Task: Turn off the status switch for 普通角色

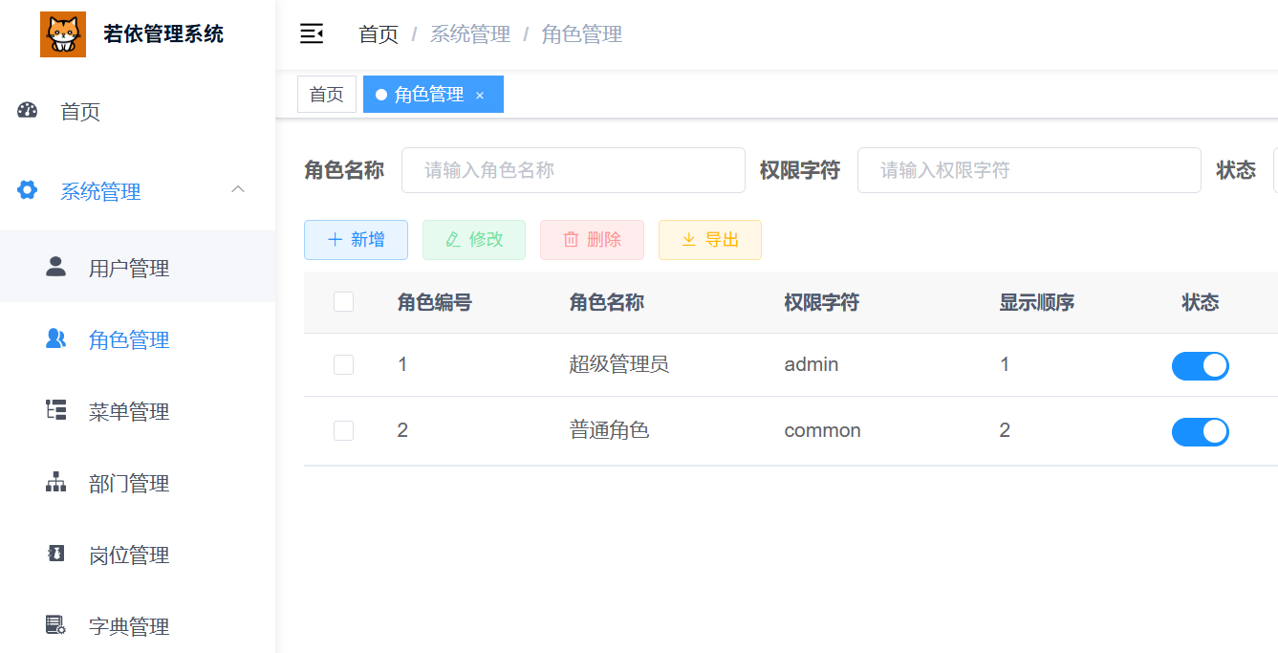Action: coord(1201,431)
